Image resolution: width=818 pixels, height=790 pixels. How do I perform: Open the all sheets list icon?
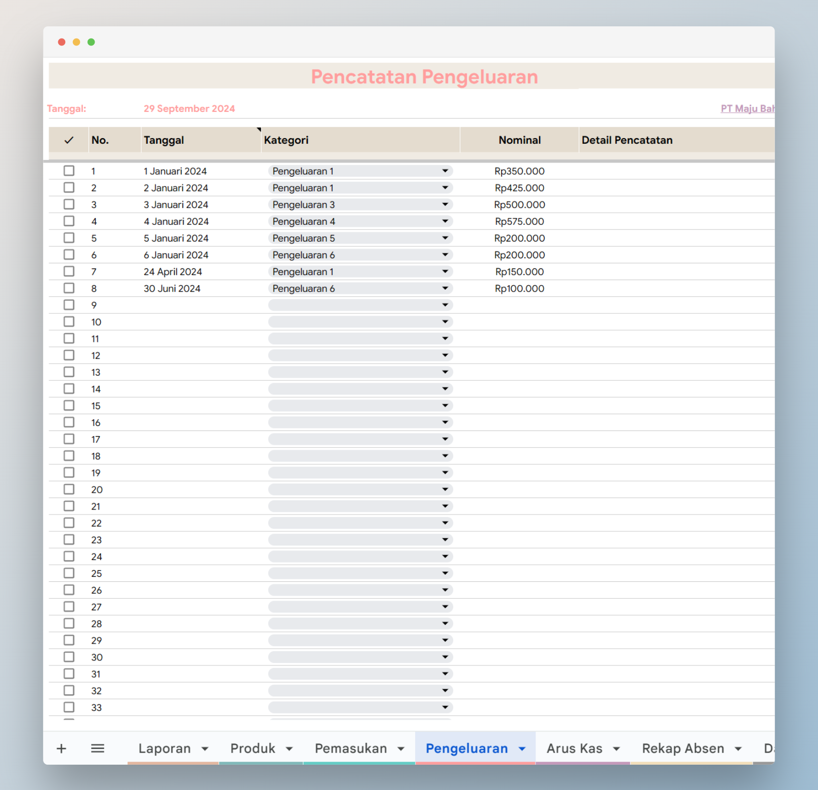click(98, 748)
